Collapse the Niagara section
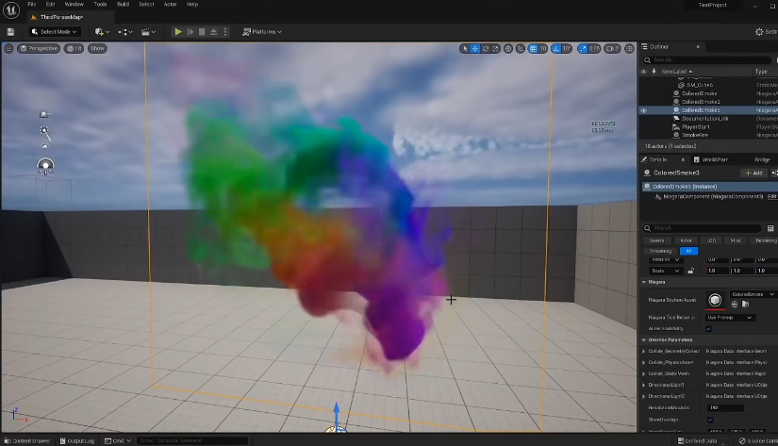 click(x=644, y=282)
